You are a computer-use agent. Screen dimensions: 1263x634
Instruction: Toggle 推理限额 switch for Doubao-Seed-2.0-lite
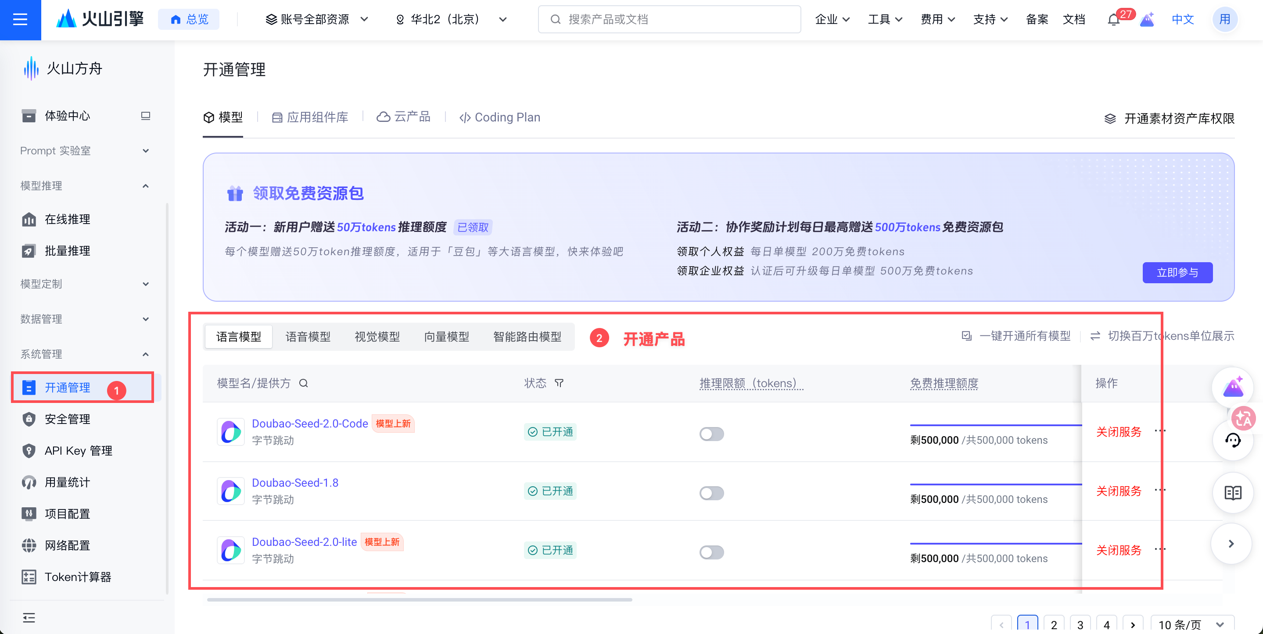click(x=711, y=552)
